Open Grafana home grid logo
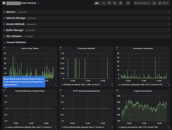Screen dimensions: 172x130 pos(4,3)
